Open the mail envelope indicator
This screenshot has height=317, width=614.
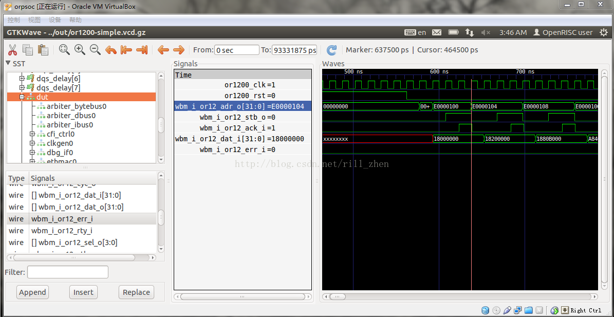437,32
